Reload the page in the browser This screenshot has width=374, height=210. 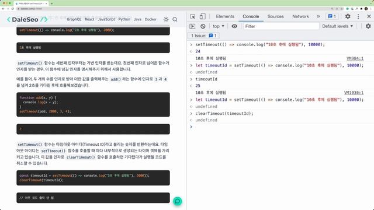coord(12,9)
